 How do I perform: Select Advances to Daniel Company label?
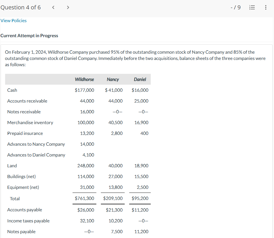[x=36, y=155]
